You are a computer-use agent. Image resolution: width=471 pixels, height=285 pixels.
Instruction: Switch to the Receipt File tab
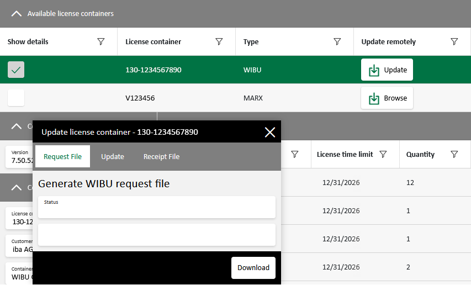coord(161,157)
